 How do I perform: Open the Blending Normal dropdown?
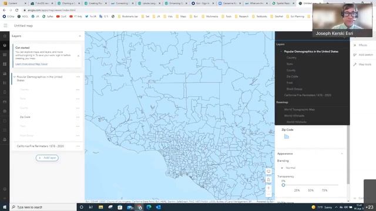pyautogui.click(x=288, y=168)
